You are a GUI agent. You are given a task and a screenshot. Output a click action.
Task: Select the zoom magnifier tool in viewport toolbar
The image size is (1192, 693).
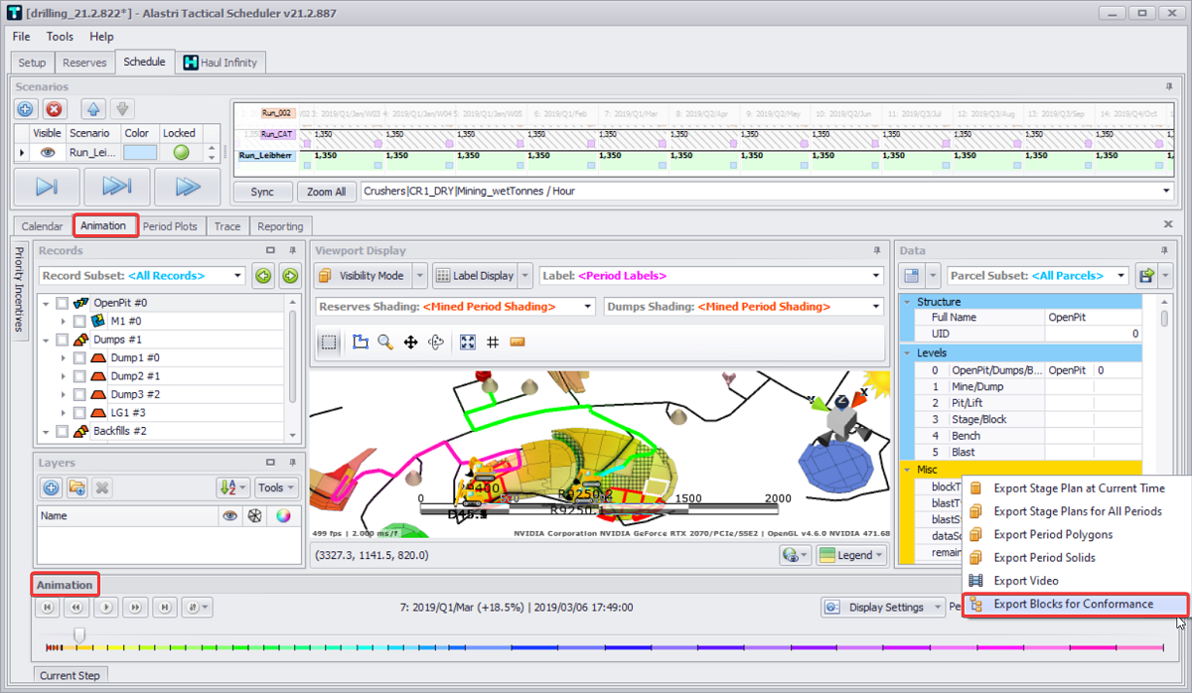(x=385, y=343)
